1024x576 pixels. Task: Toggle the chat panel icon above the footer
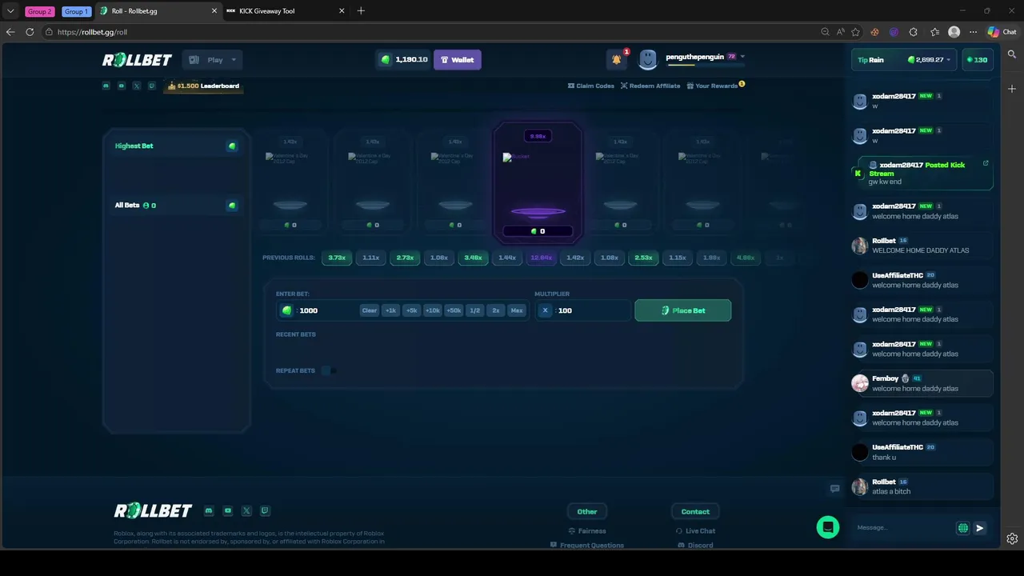(x=834, y=489)
